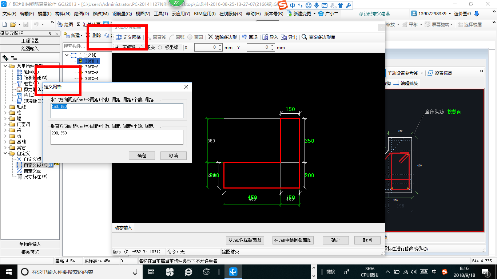Expand the 门窗洞 folder in the tree
This screenshot has height=279, width=497.
[x=5, y=124]
